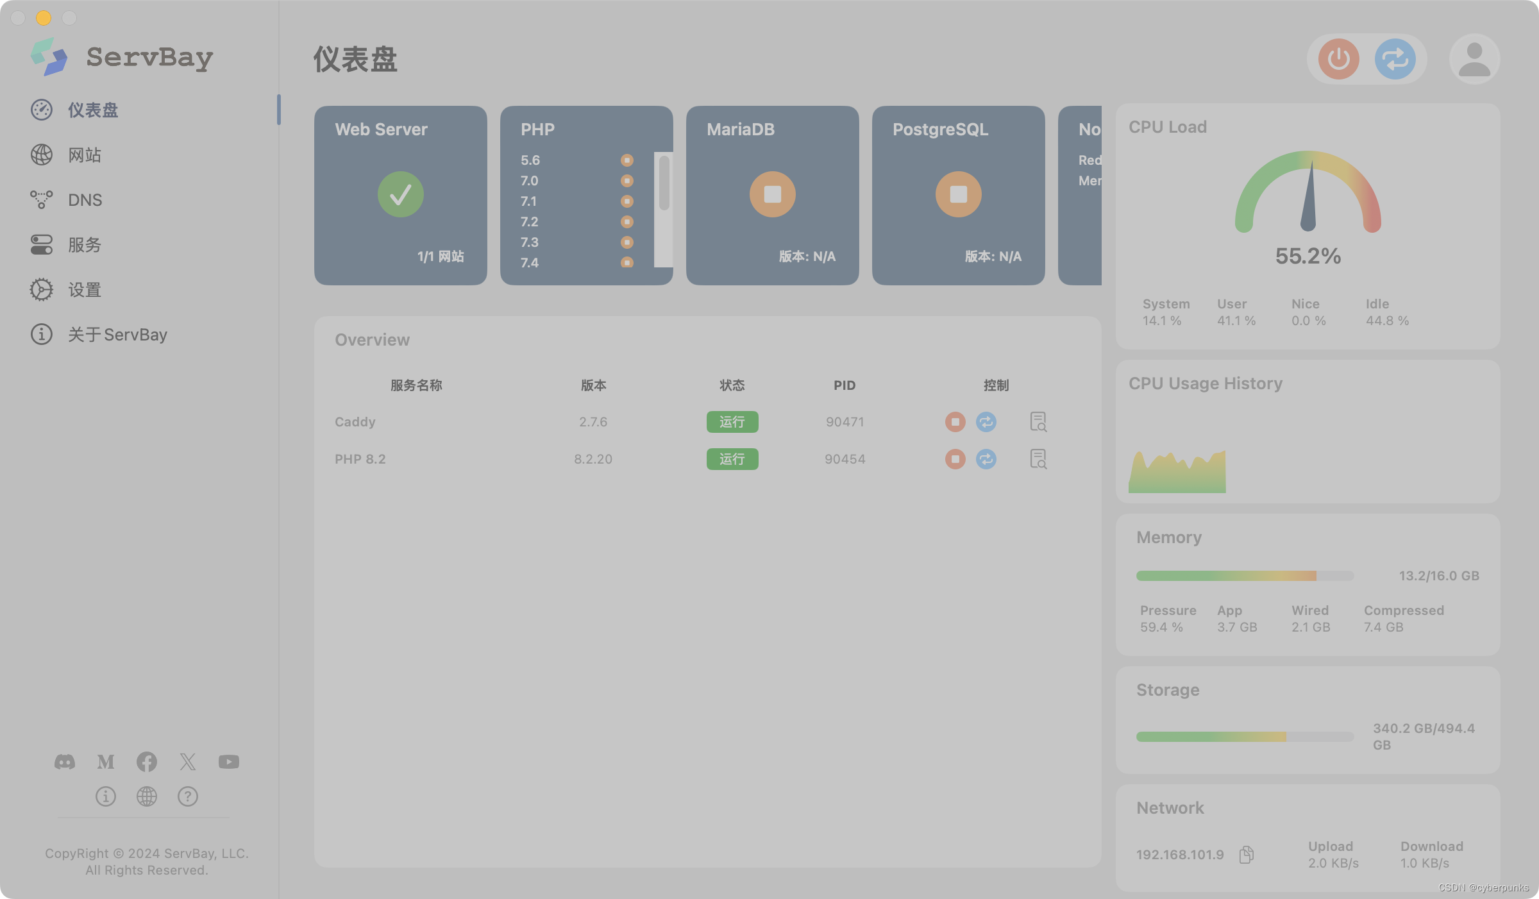Copy the IP address 192.168.101.9
Screen dimensions: 1539x899
click(1247, 854)
